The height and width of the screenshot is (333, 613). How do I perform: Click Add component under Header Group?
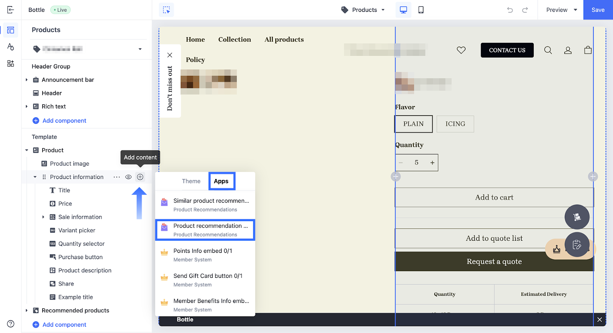pos(59,121)
